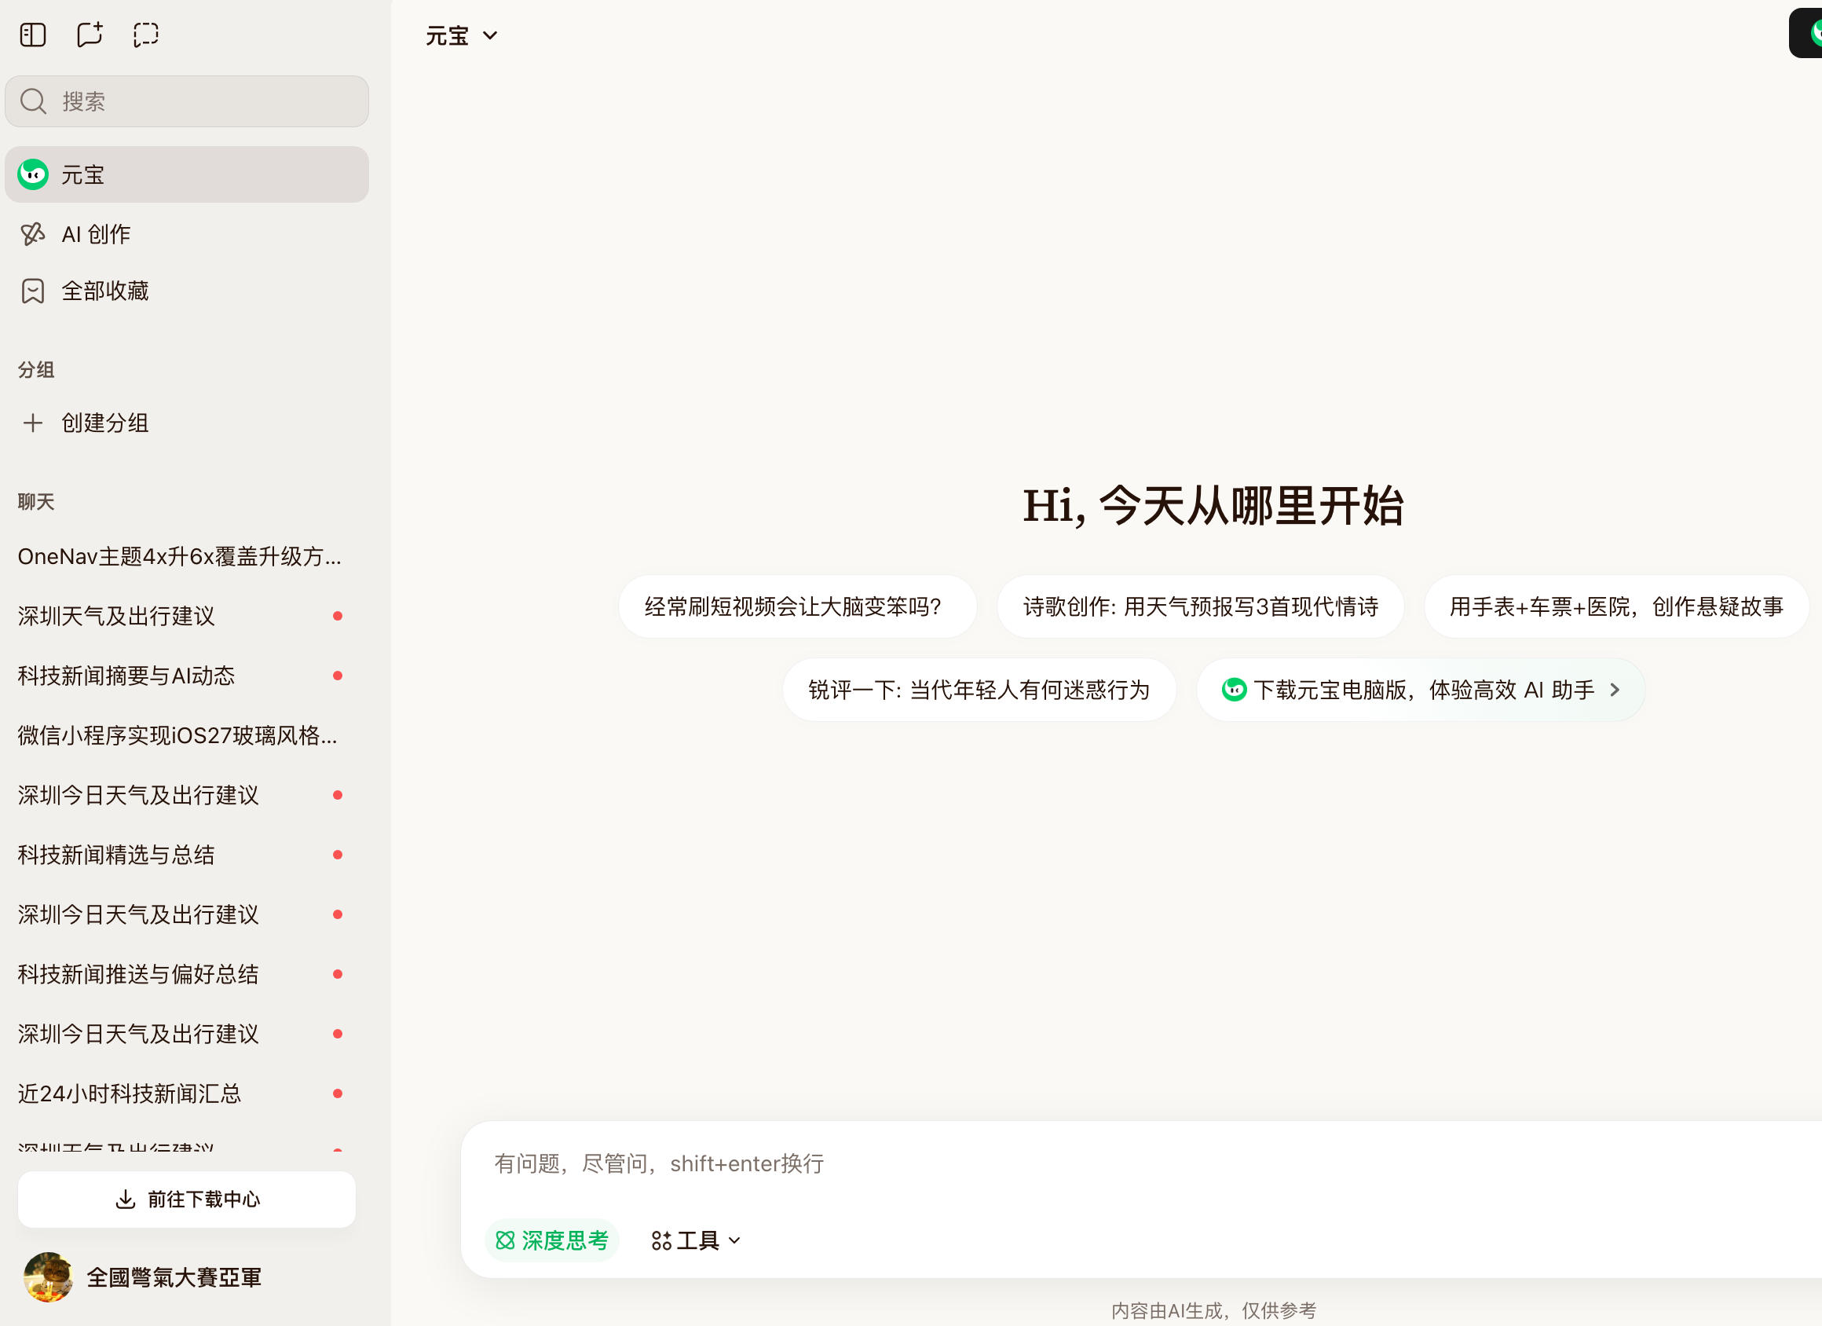Click the download icon in 前往下载中心

coord(126,1199)
